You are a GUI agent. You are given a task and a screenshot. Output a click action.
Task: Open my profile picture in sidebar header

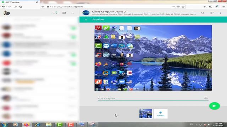(x=7, y=13)
